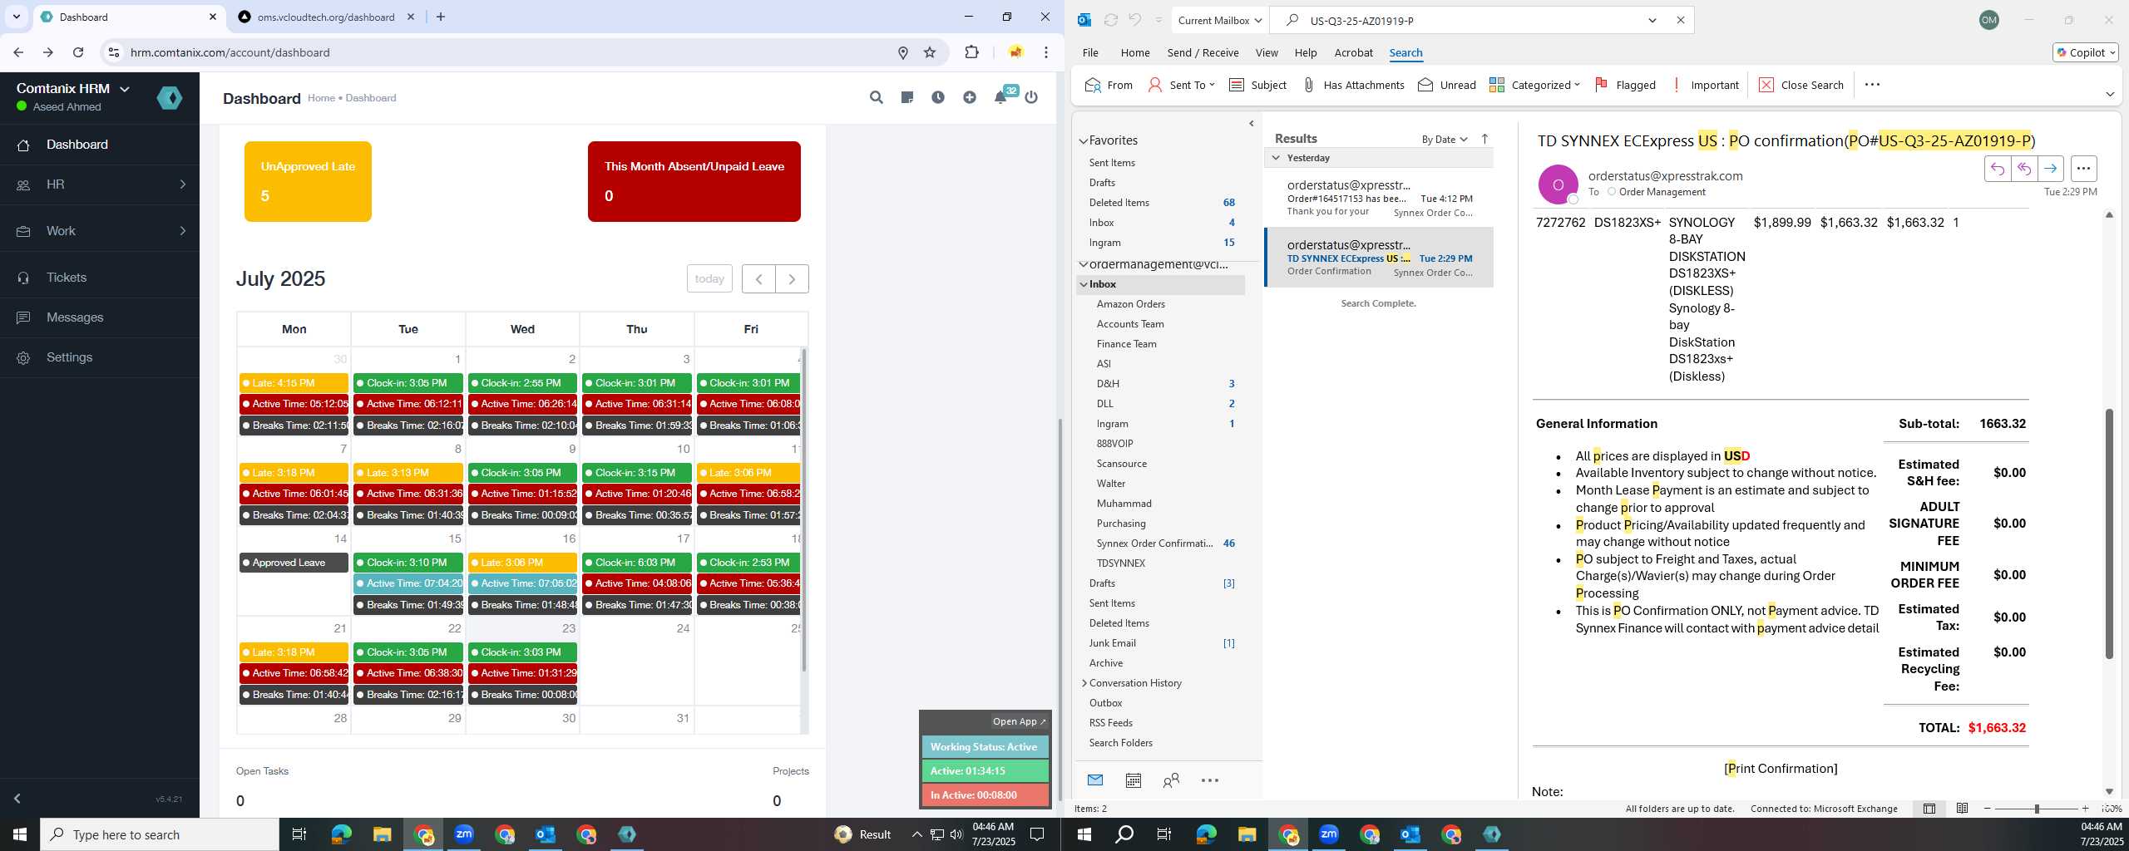Viewport: 2129px width, 851px height.
Task: Open the Sent To filter dropdown
Action: (1181, 85)
